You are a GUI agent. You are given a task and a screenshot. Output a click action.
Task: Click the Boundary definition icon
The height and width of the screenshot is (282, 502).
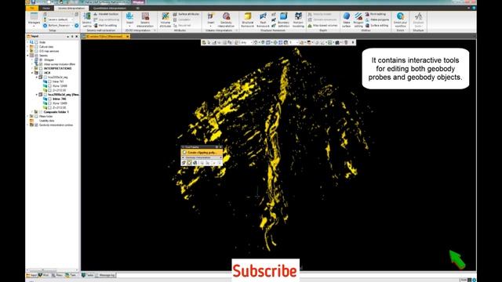coord(283,20)
